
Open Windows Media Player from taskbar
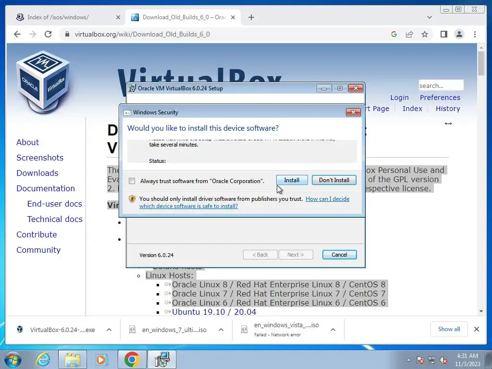(x=102, y=359)
